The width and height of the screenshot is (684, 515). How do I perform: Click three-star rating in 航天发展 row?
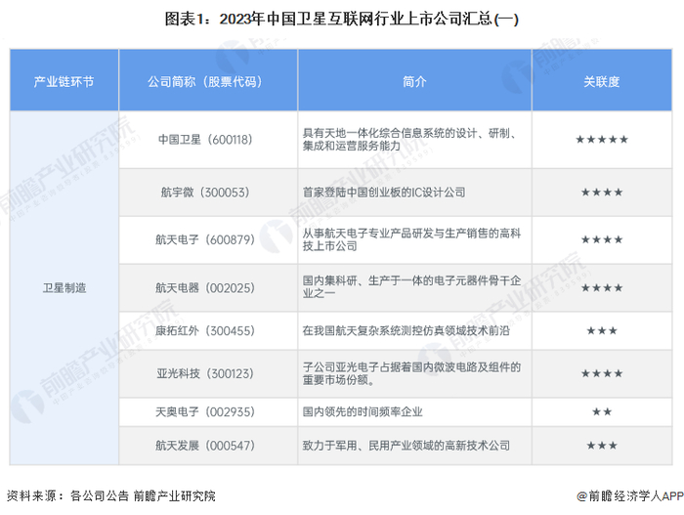pos(602,446)
